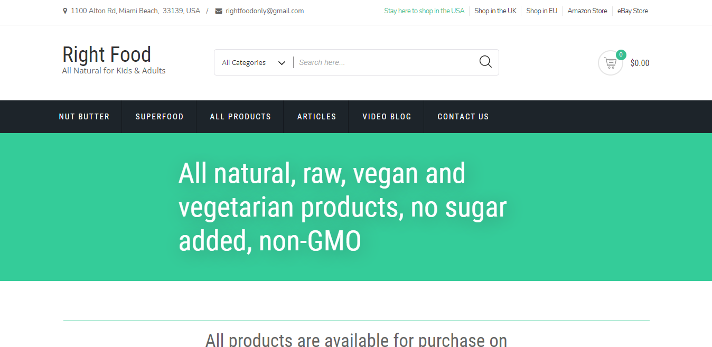The image size is (712, 347).
Task: Open the Amazon Store link
Action: coord(587,11)
